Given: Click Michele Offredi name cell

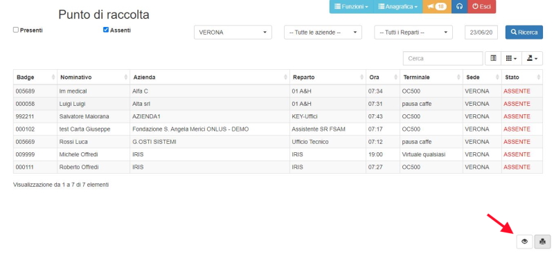Looking at the screenshot, I should [93, 154].
